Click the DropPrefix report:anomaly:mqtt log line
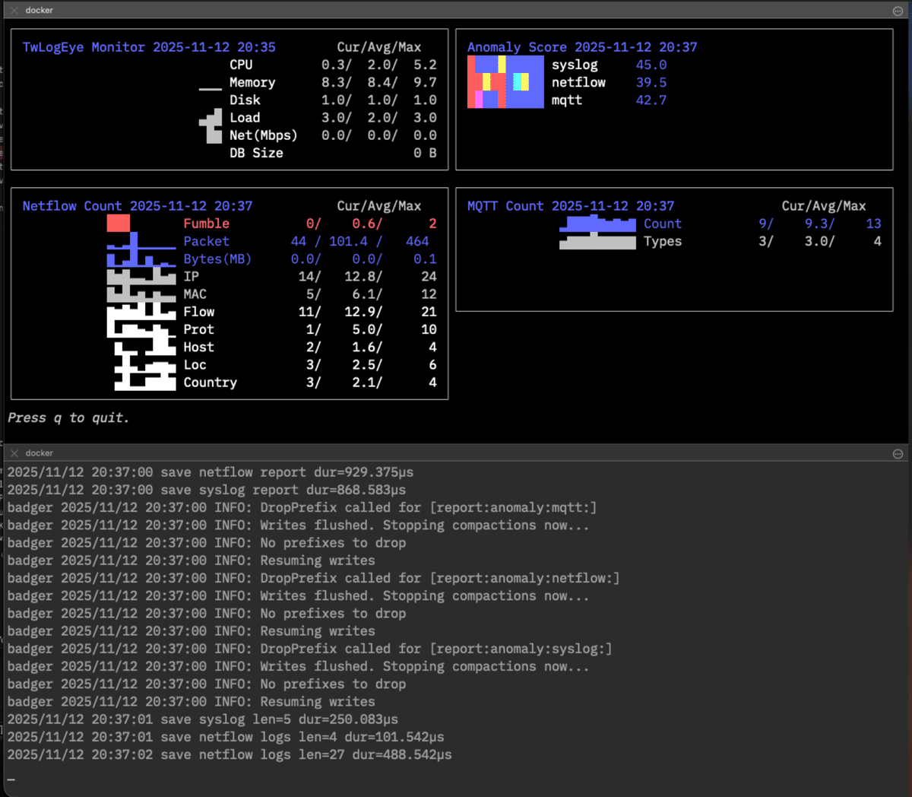912x797 pixels. [x=302, y=507]
